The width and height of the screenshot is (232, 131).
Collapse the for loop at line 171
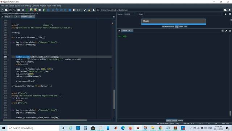(10, 98)
